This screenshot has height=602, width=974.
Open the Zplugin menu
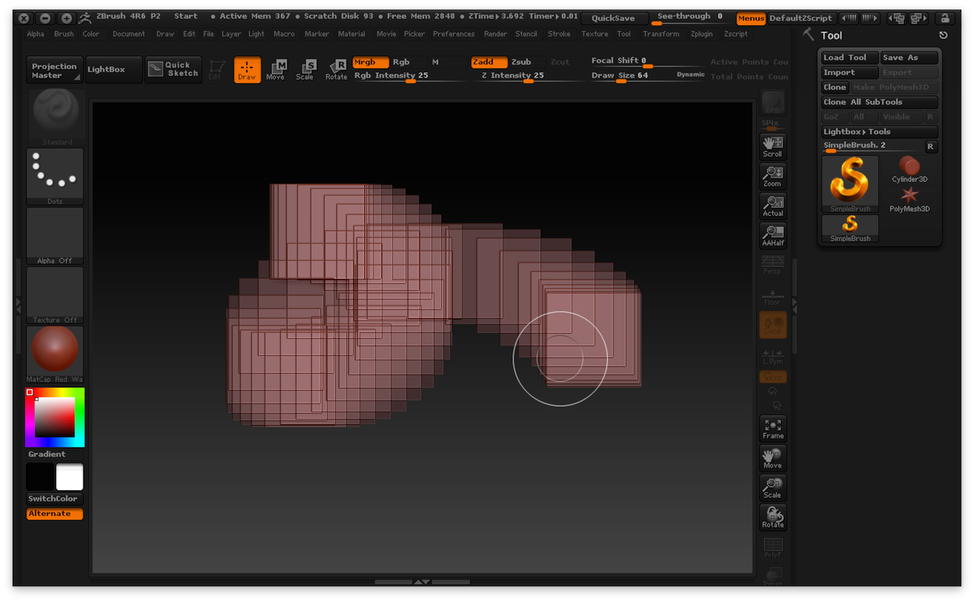[x=702, y=34]
